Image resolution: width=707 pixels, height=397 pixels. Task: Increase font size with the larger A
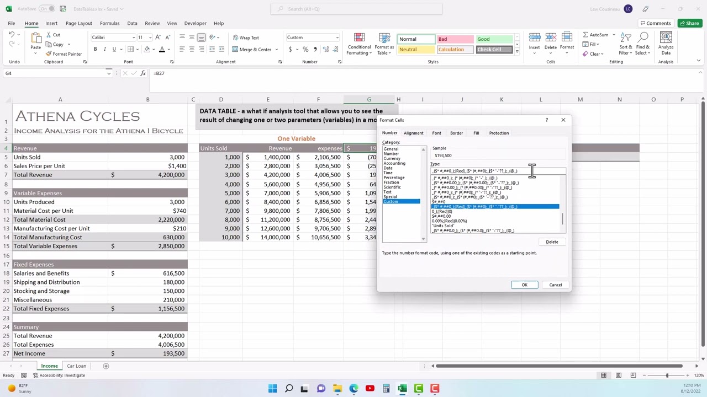158,37
